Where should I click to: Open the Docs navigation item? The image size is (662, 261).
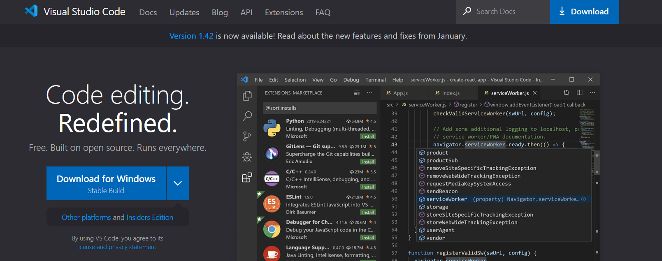point(148,12)
